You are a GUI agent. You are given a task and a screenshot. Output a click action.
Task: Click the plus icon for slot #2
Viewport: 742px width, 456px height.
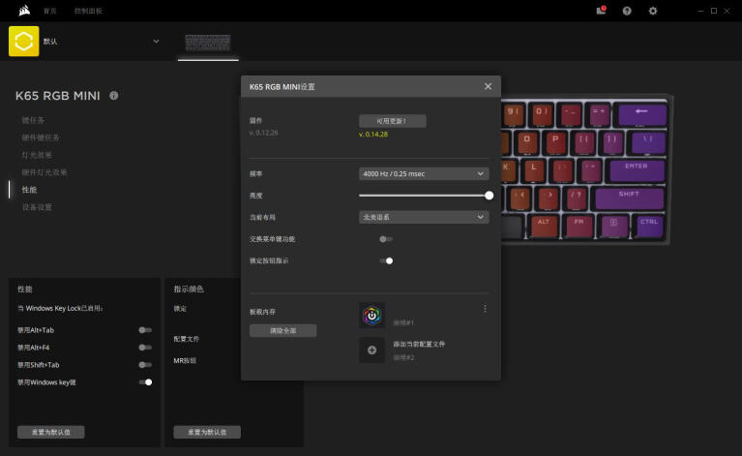pos(371,350)
